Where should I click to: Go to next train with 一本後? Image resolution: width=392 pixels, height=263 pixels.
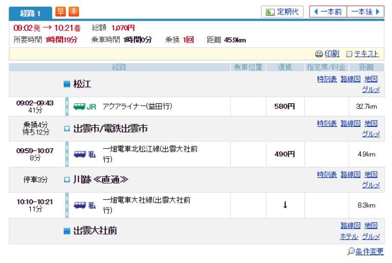[x=365, y=11]
